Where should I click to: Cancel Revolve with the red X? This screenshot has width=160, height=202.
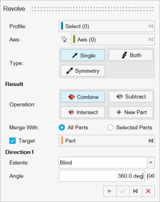pyautogui.click(x=148, y=191)
